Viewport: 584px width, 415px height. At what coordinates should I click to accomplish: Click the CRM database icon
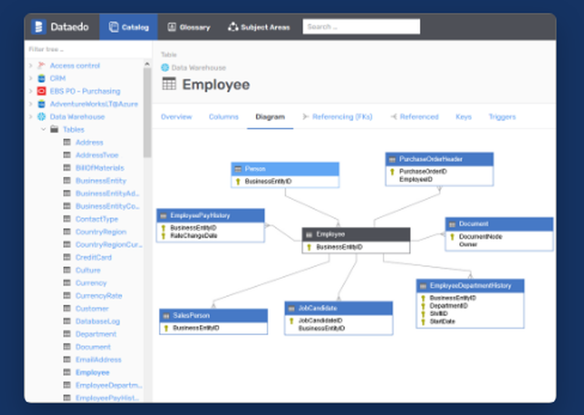[41, 78]
